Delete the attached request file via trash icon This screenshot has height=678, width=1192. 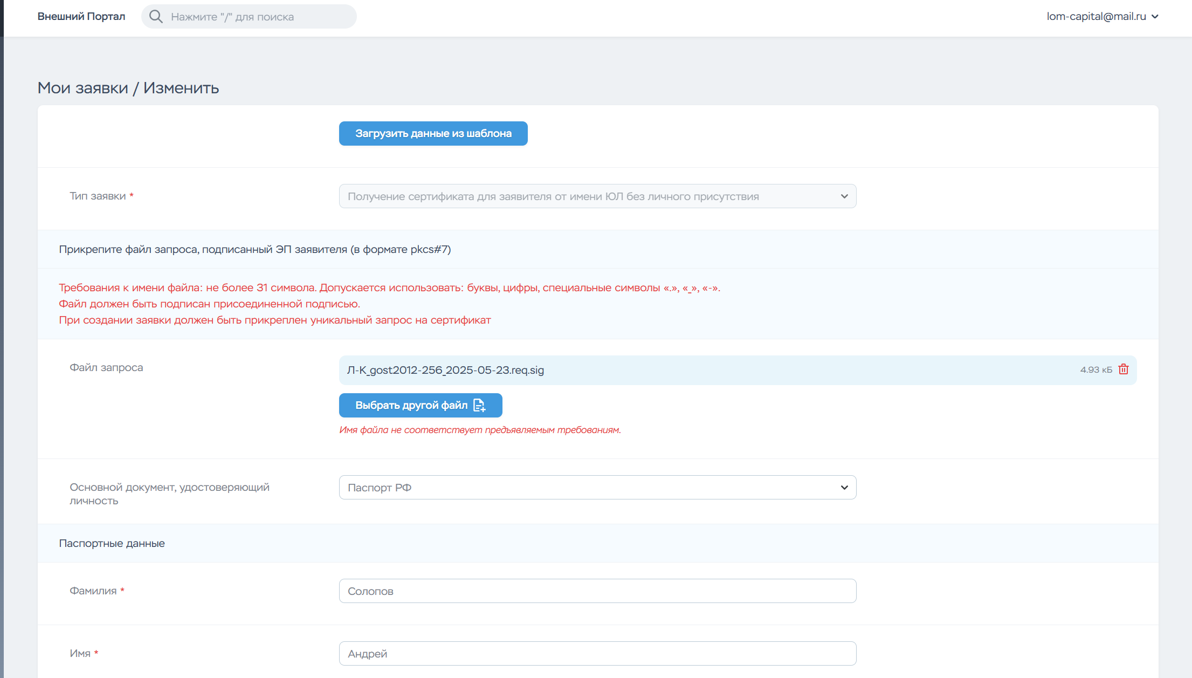[1124, 369]
